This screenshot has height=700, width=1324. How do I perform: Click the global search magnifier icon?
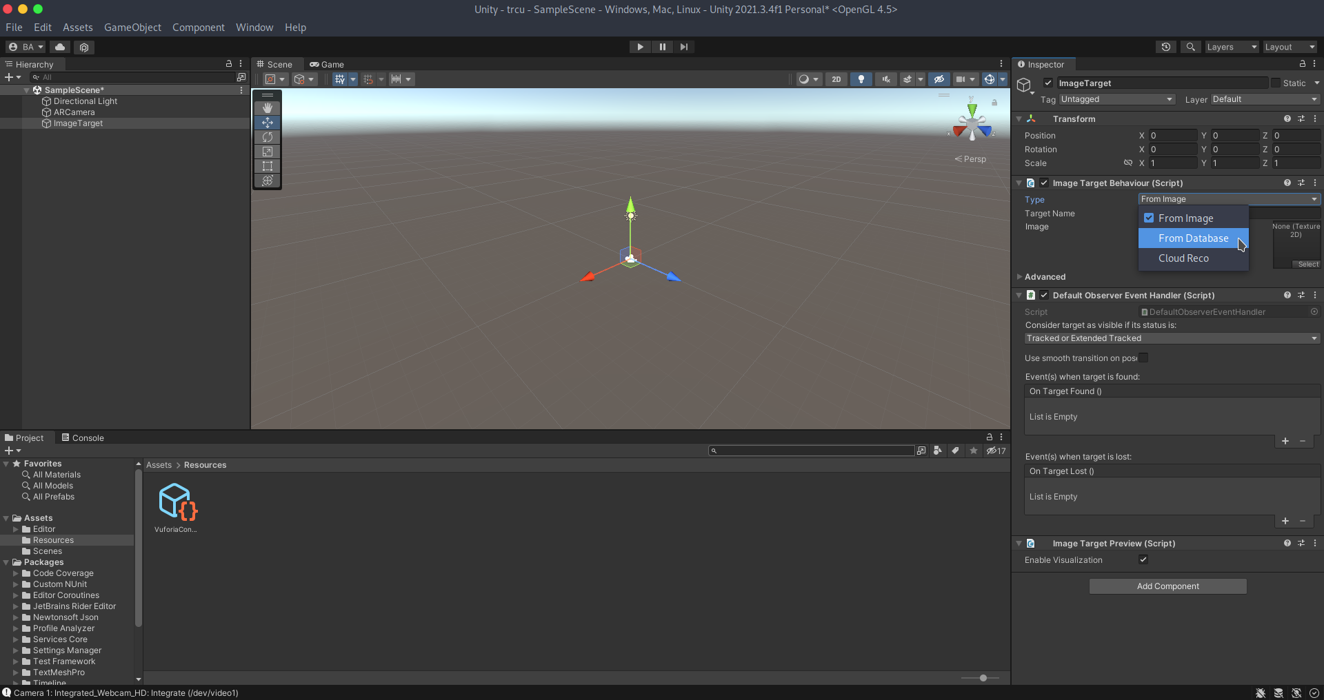point(1190,47)
